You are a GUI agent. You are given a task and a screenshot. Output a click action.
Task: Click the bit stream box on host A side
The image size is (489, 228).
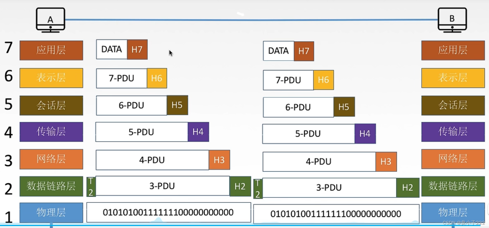pyautogui.click(x=169, y=212)
